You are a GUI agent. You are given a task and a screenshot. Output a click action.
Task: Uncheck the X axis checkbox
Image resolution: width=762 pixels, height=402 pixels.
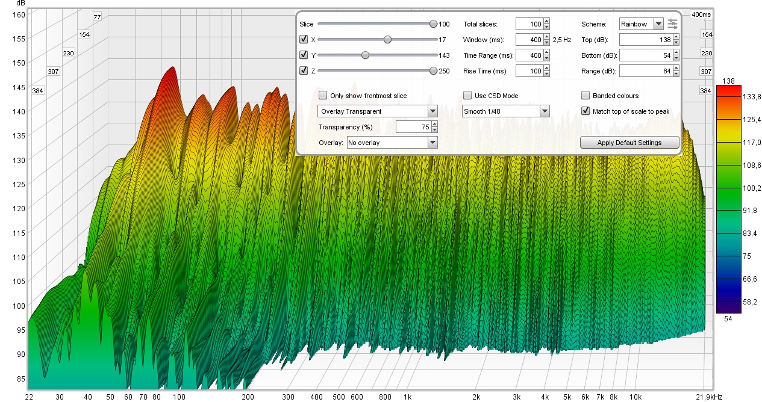[x=304, y=40]
